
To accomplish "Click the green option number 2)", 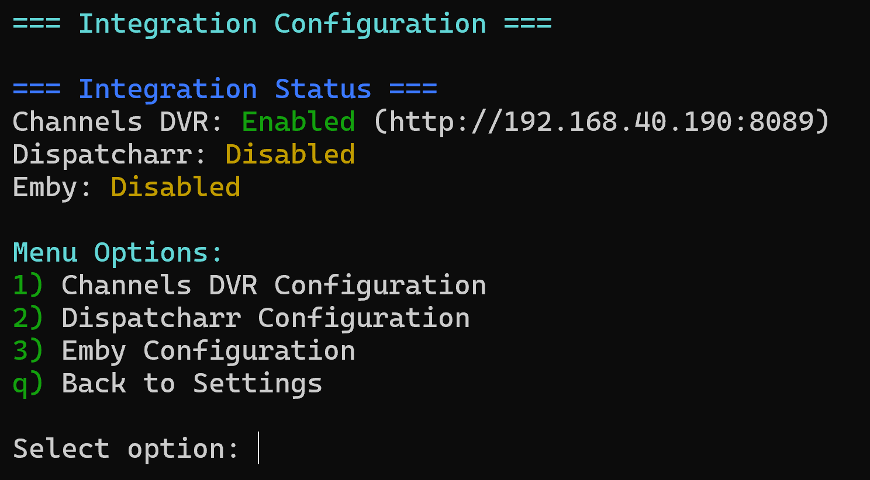I will pos(28,319).
